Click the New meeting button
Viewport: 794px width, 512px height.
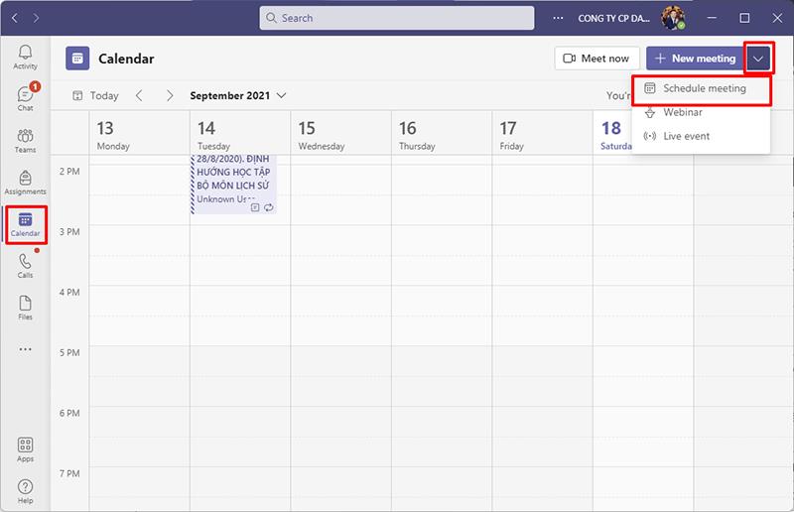[695, 59]
